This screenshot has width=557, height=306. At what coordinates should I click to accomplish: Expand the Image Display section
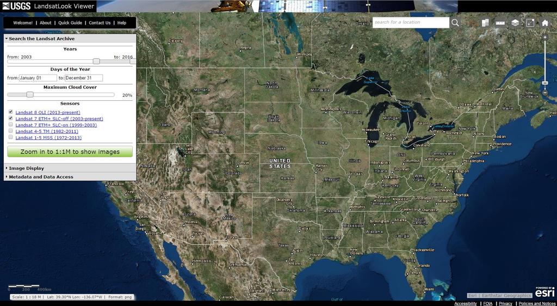(x=70, y=168)
